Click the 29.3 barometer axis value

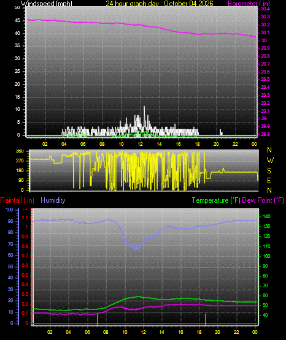pos(265,95)
